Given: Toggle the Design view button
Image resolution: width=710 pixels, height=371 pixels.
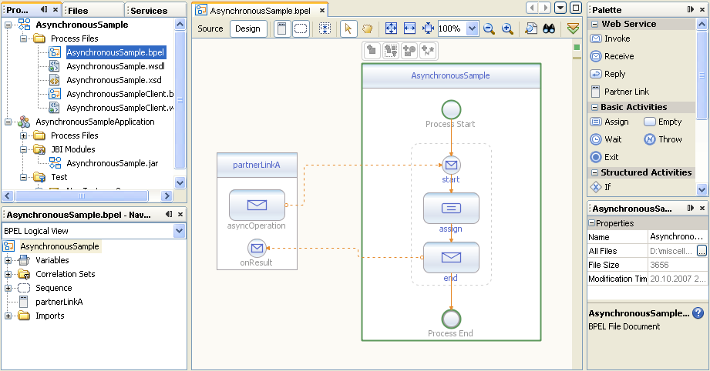Looking at the screenshot, I should click(247, 28).
